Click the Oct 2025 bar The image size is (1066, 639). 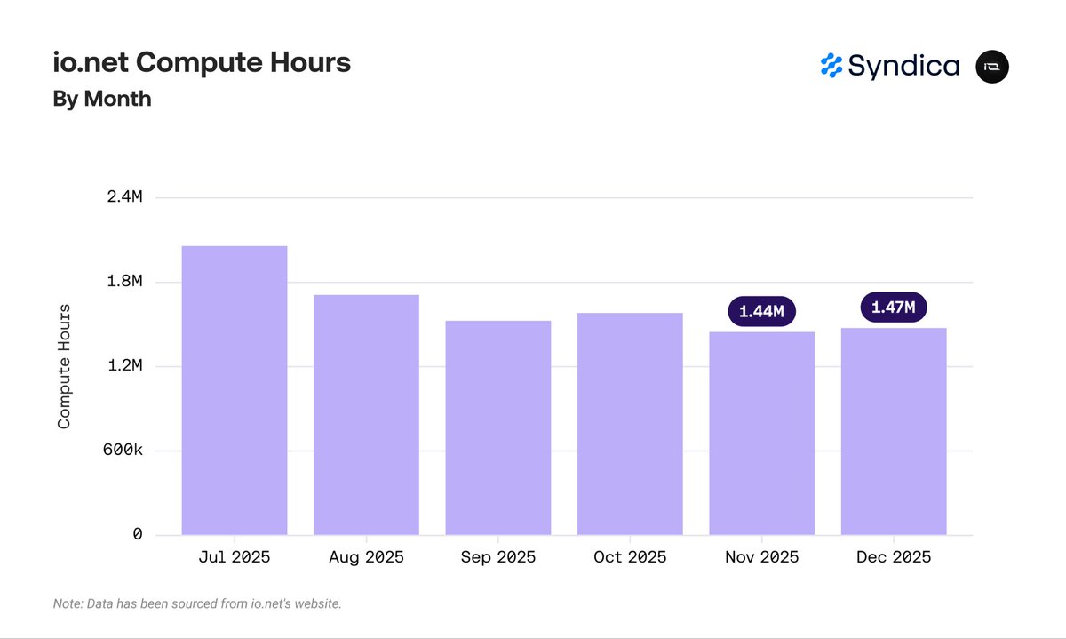[630, 424]
